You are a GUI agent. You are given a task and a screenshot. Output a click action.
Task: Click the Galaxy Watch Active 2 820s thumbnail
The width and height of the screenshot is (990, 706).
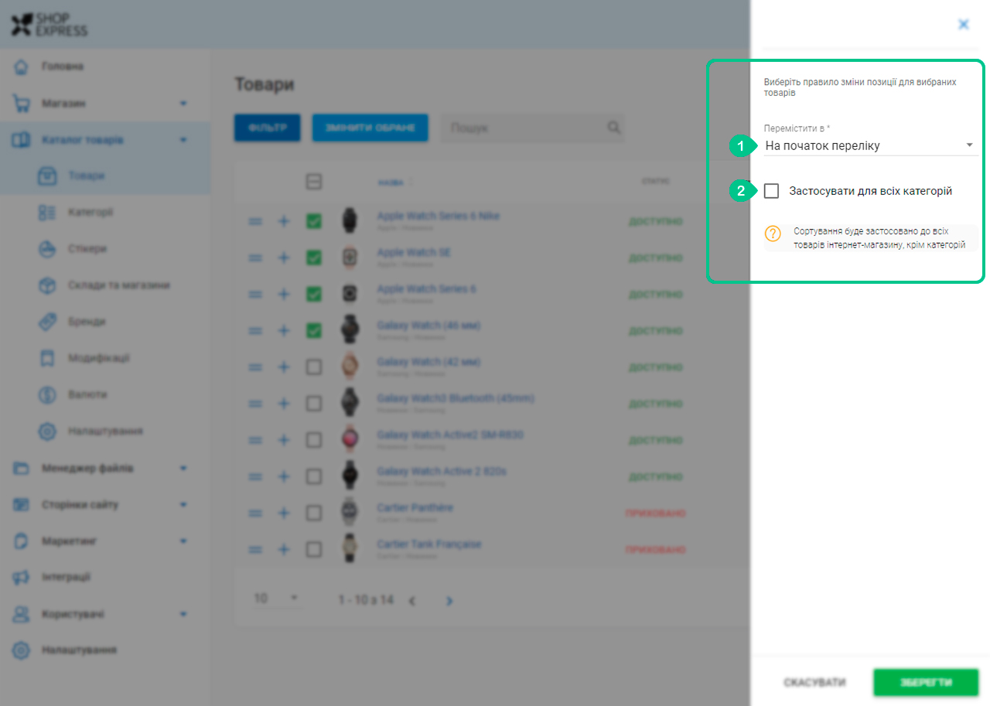click(x=350, y=476)
